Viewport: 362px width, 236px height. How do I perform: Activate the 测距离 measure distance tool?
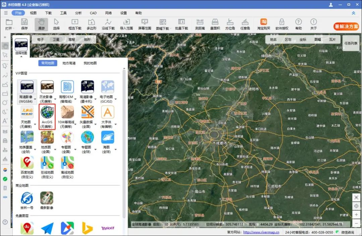[200, 24]
